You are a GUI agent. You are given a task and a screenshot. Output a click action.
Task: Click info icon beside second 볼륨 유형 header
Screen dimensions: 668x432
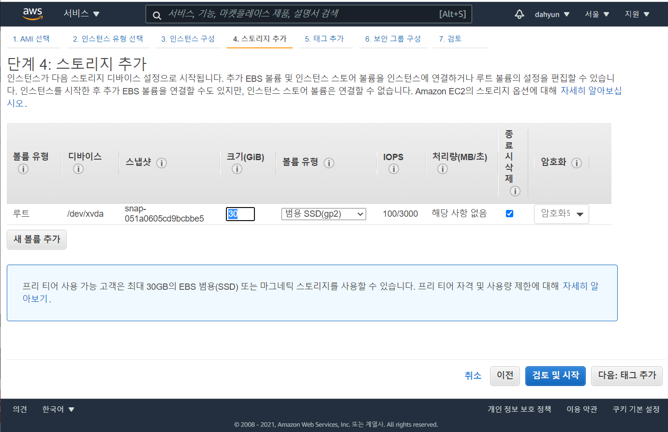click(x=329, y=163)
